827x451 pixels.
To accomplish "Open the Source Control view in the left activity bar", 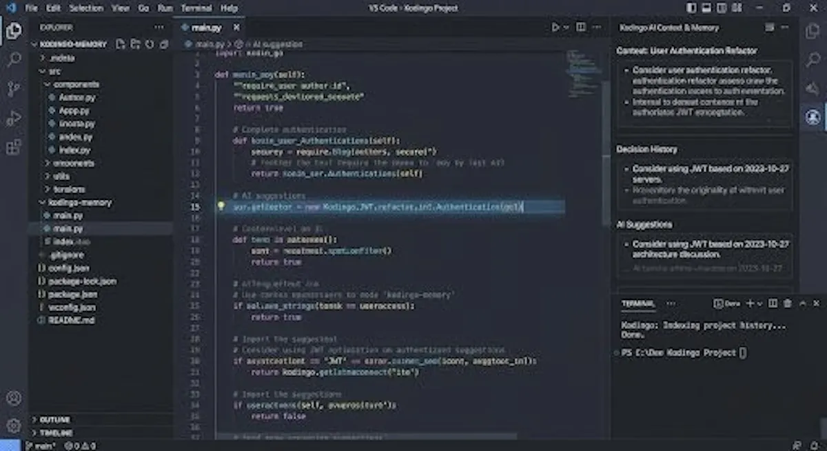I will (x=13, y=89).
